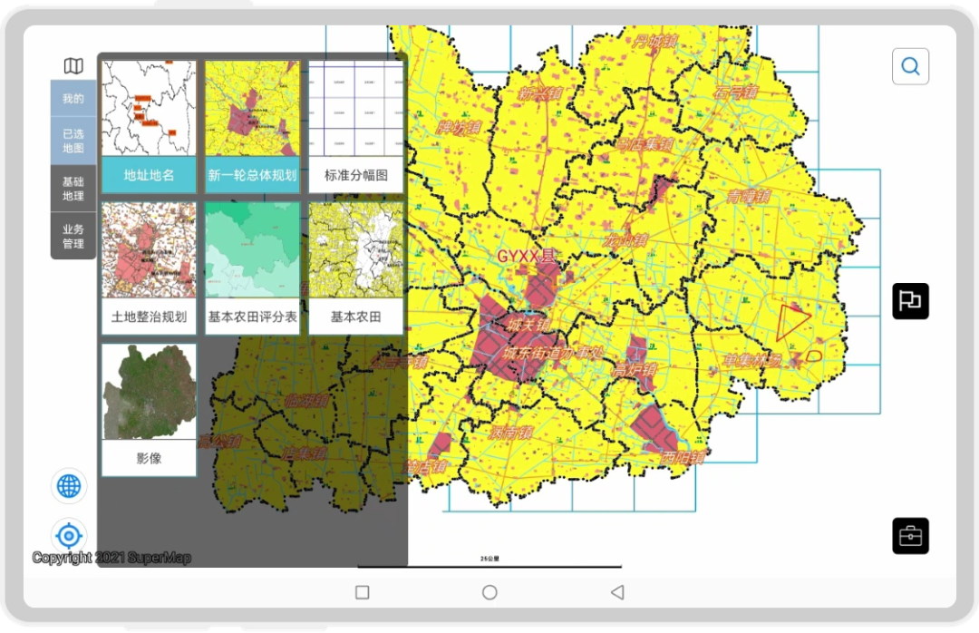Switch to the 业务管理 tab
The height and width of the screenshot is (633, 979).
coord(73,236)
